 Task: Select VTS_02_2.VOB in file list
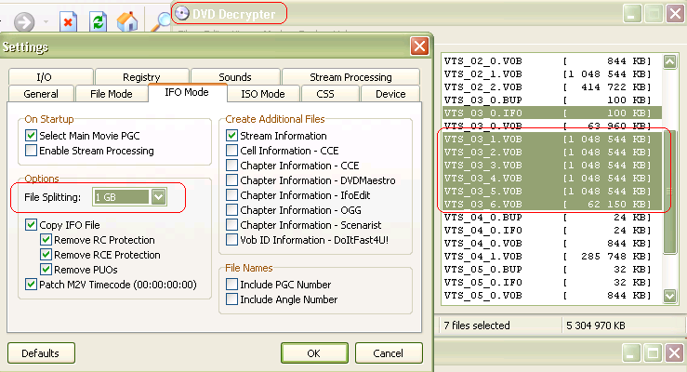[x=551, y=86]
